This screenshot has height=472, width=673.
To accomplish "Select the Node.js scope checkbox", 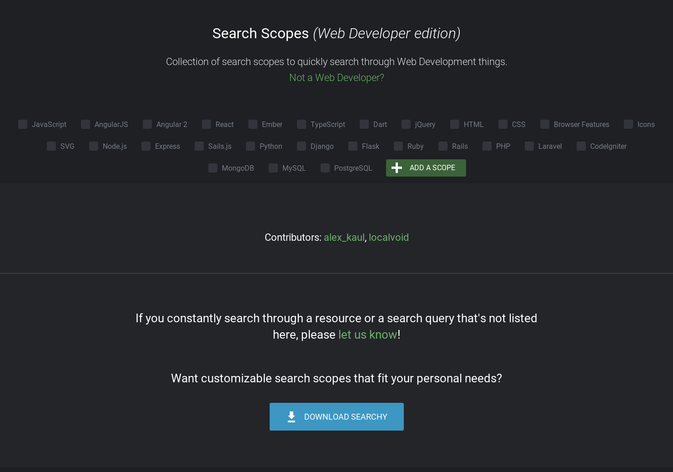I will [x=94, y=146].
